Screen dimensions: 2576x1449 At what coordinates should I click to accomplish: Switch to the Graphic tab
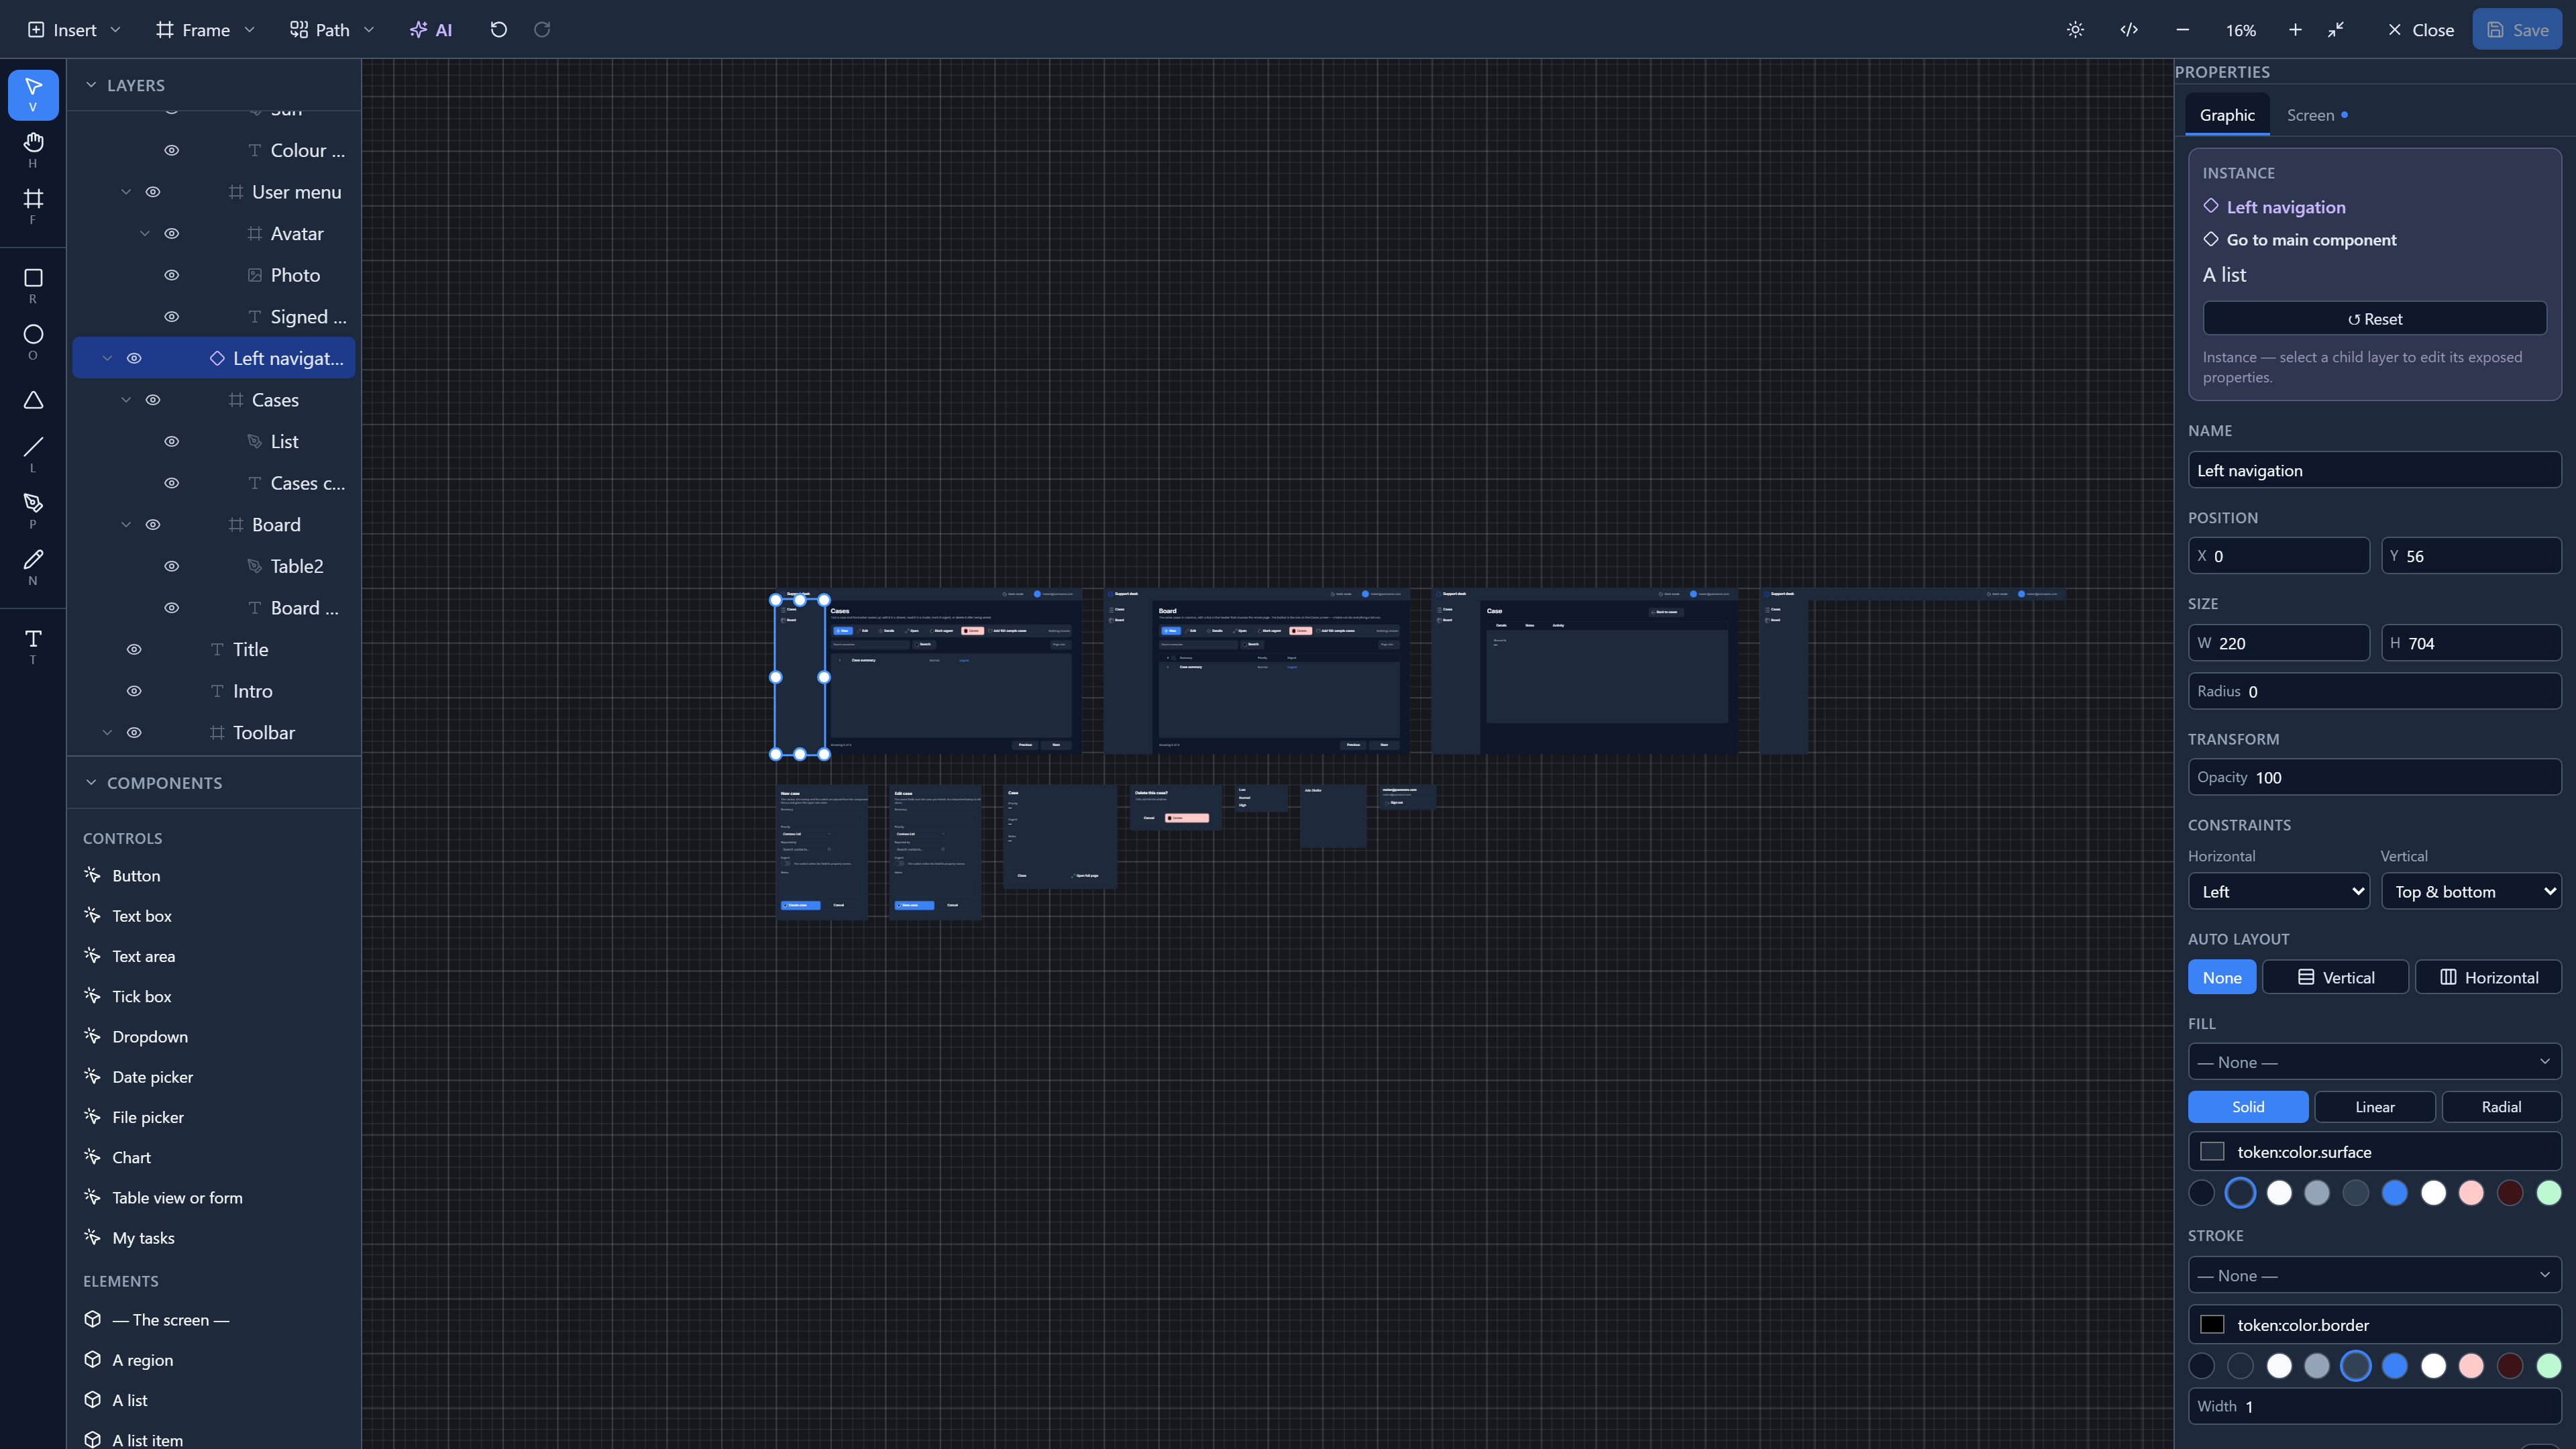click(x=2227, y=115)
